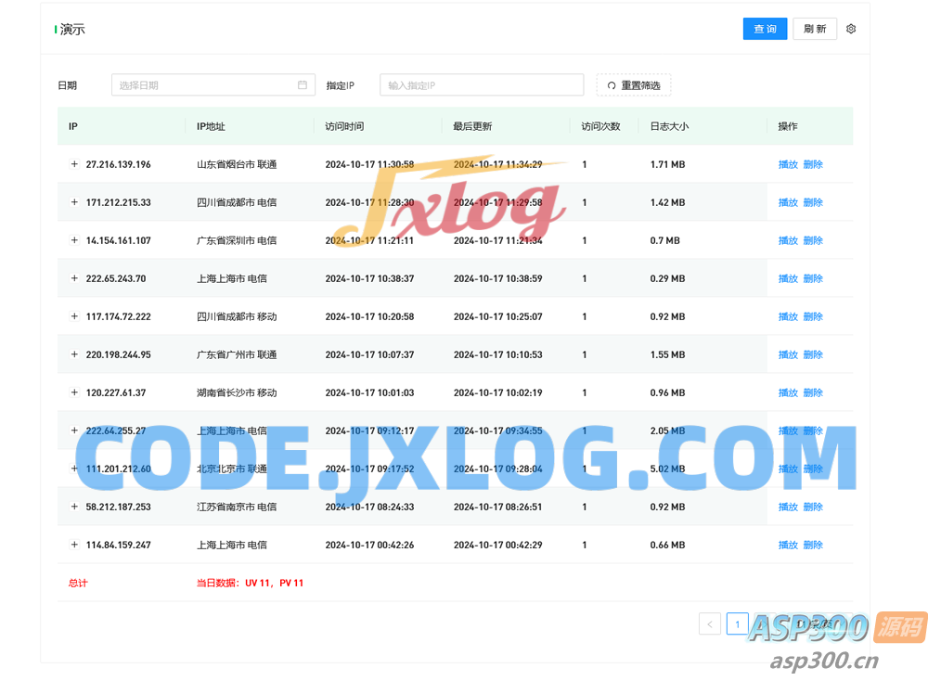Expand the 117.174.72.222 row plus icon
The image size is (928, 681).
74,316
